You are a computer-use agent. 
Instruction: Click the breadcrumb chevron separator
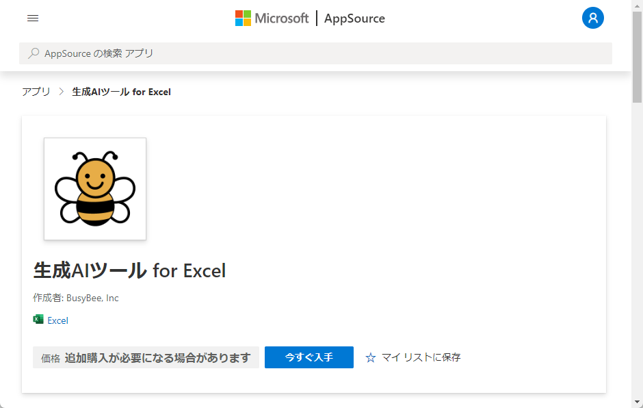tap(61, 92)
